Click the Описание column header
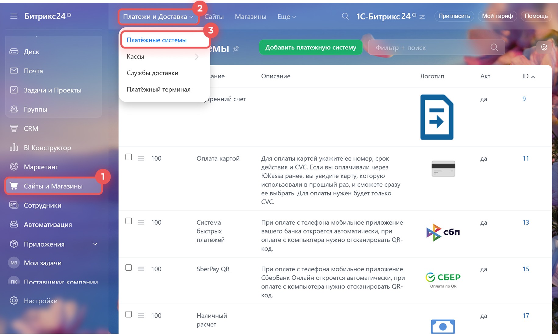Image resolution: width=558 pixels, height=334 pixels. [x=275, y=76]
